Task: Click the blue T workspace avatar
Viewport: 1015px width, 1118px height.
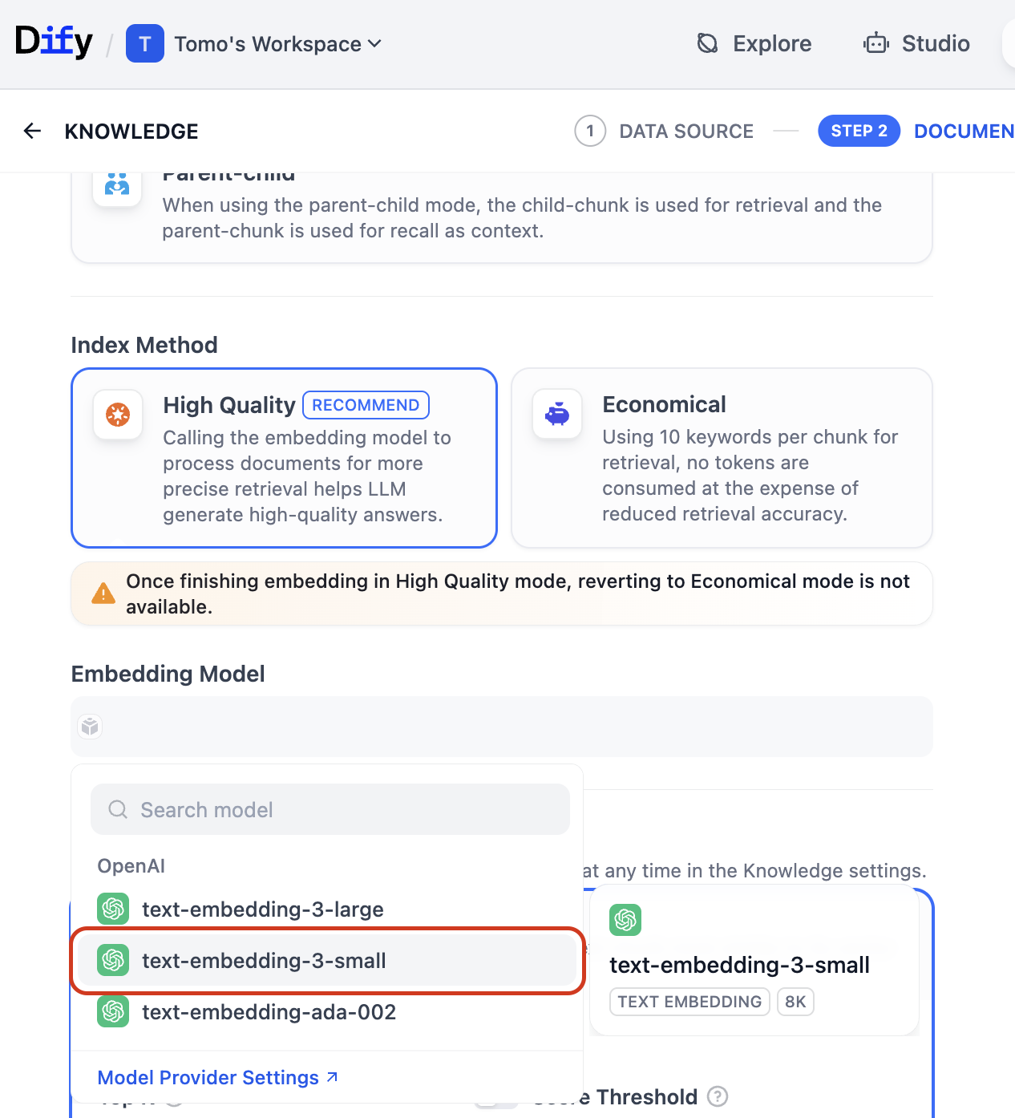Action: pos(145,43)
